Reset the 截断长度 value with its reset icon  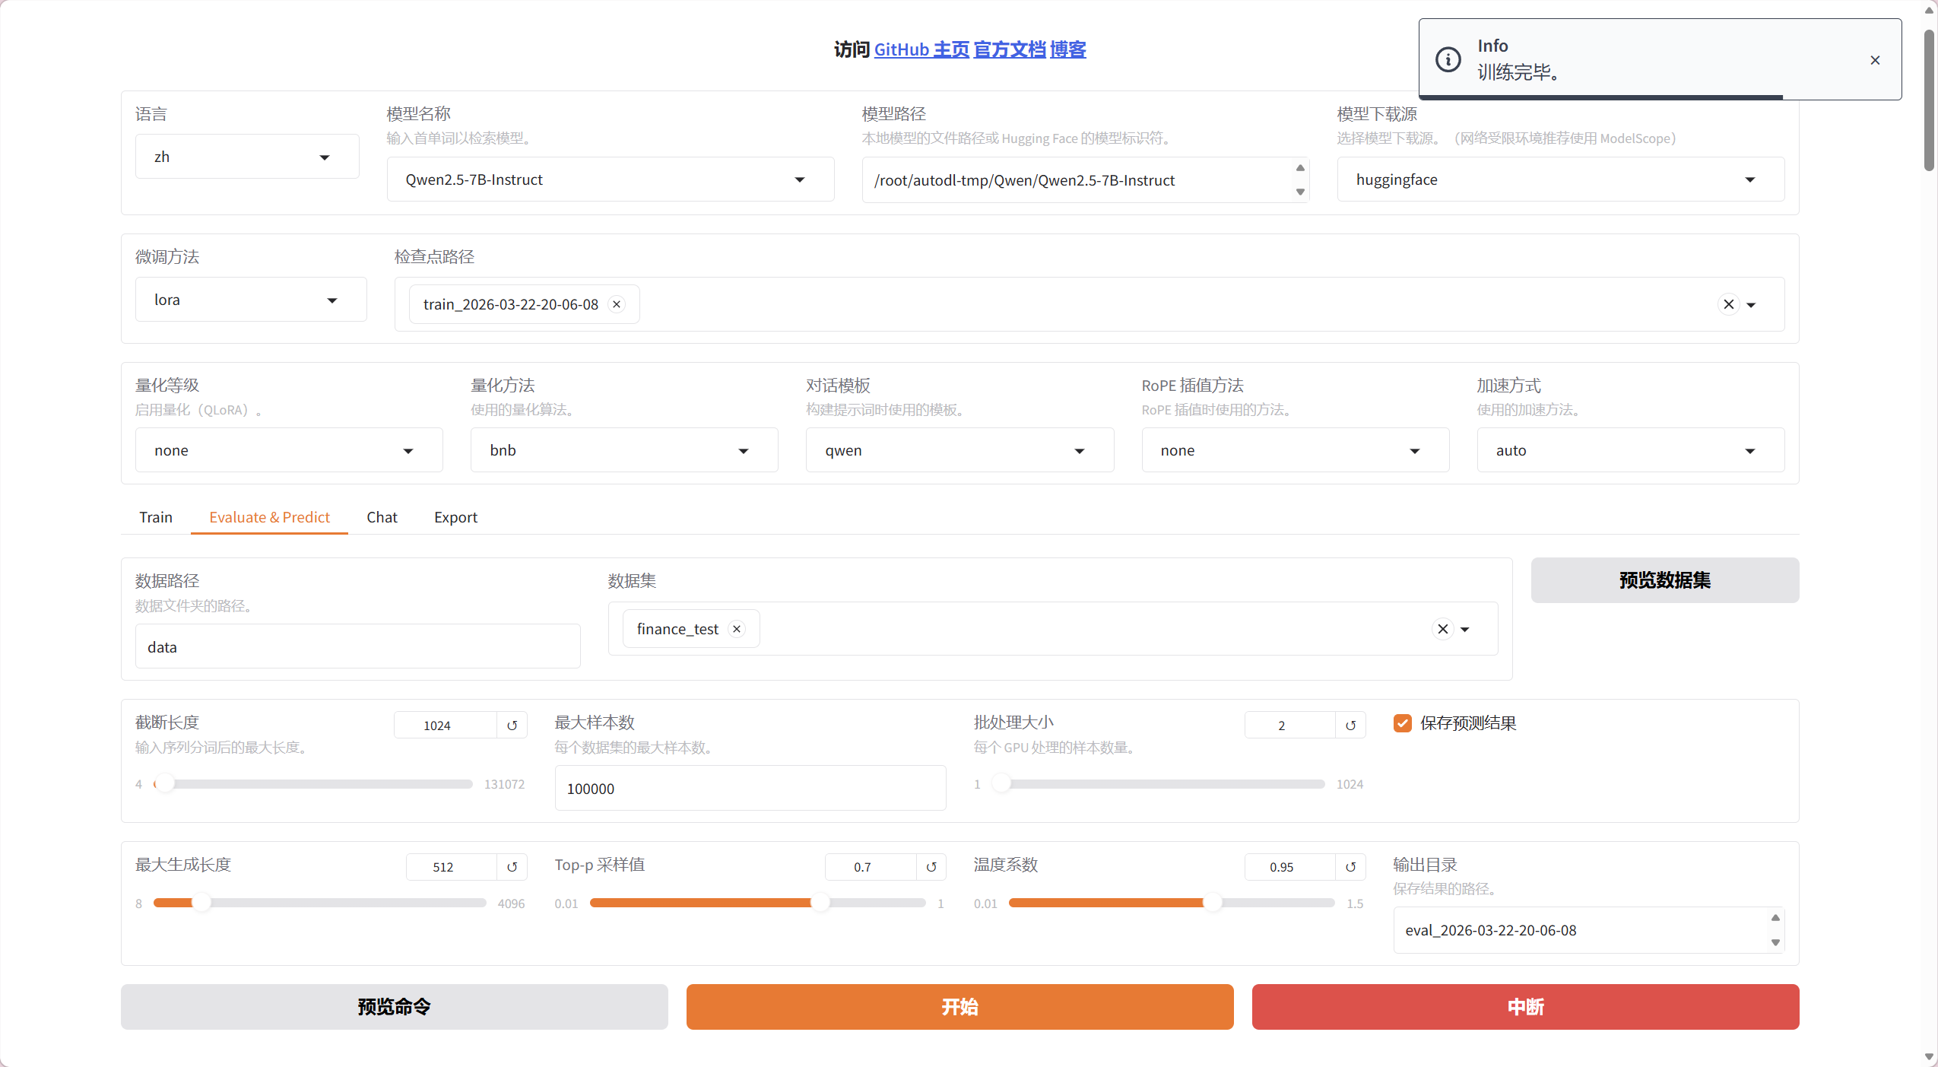click(512, 726)
